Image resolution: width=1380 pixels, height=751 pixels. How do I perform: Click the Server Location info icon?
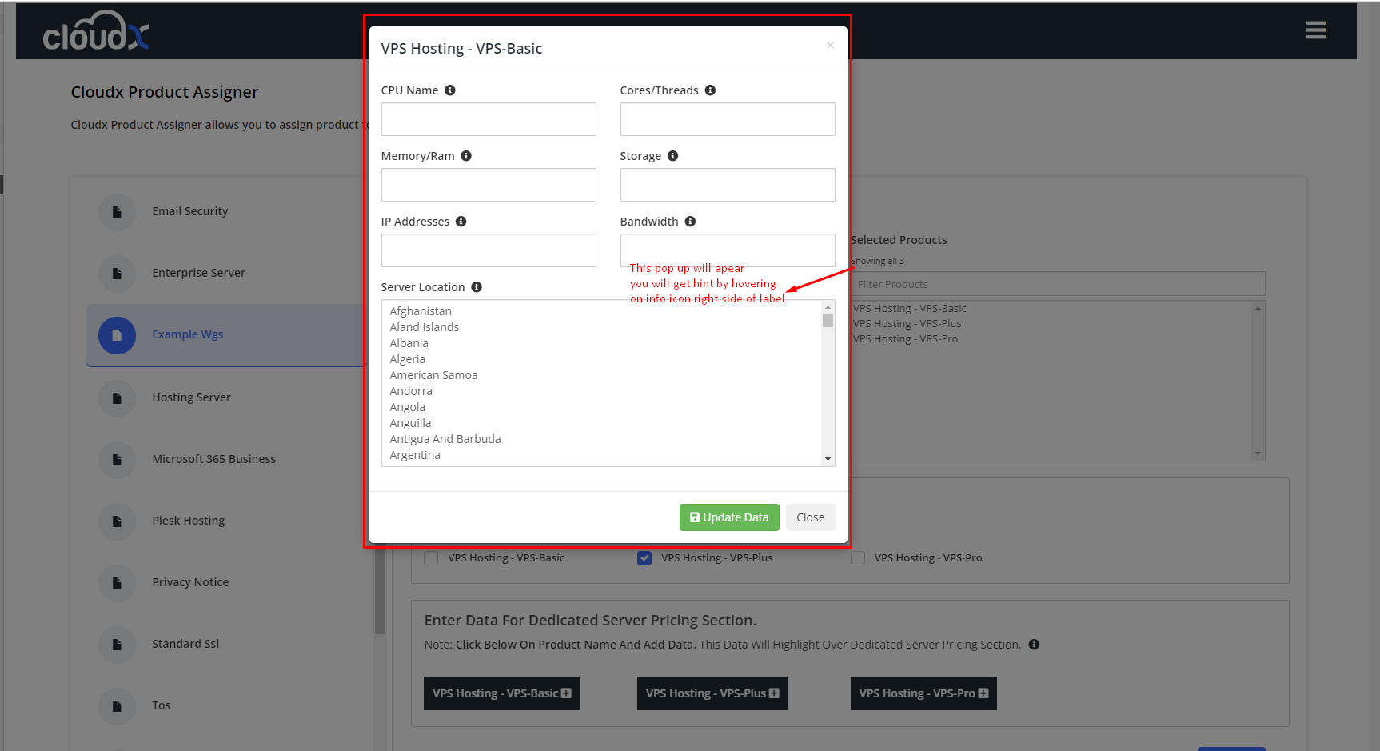point(477,287)
